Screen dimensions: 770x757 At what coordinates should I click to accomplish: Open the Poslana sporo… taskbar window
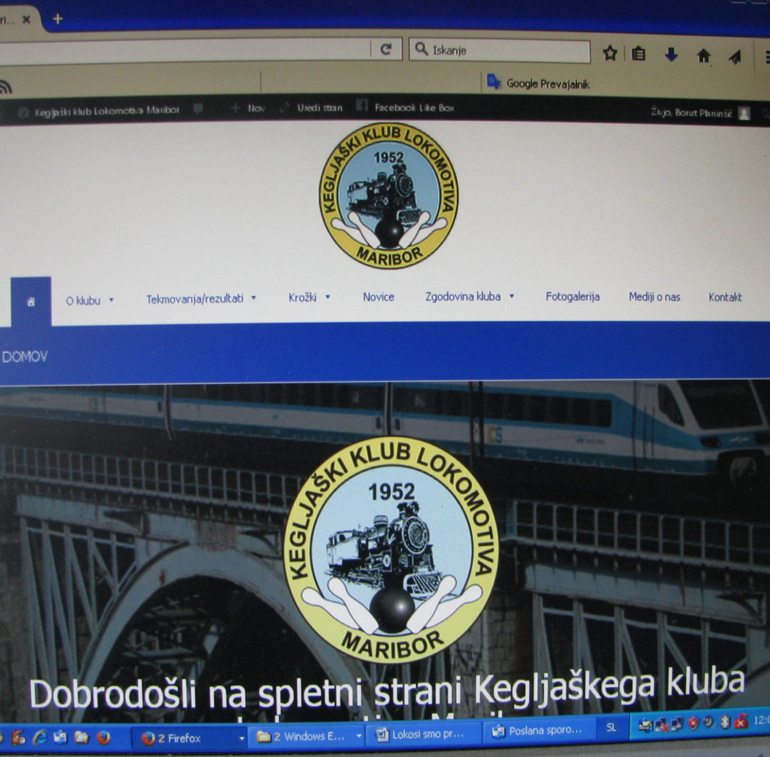tap(540, 730)
